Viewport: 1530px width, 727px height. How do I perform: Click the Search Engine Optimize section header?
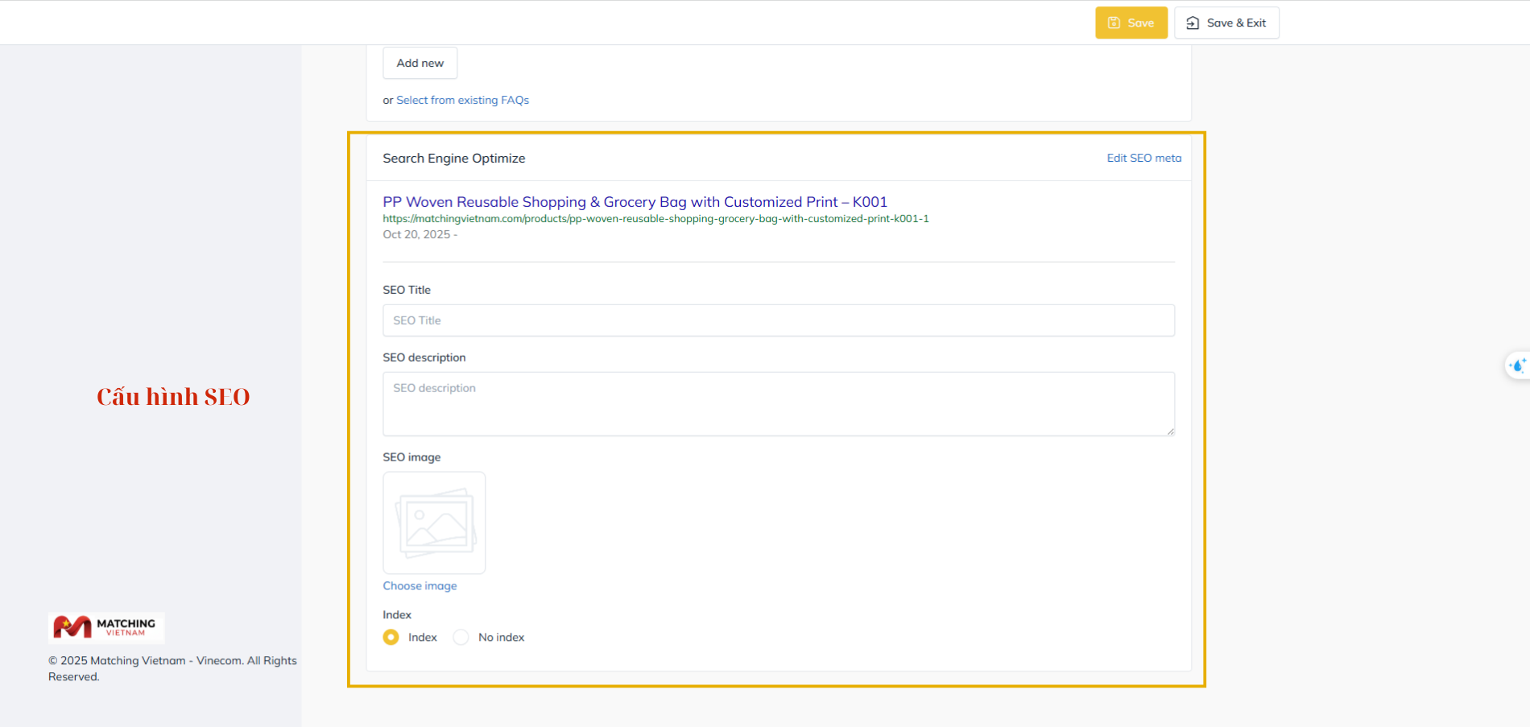tap(453, 158)
